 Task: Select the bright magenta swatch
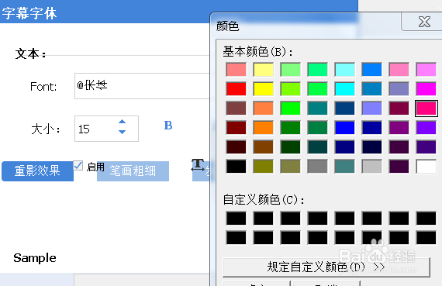click(x=426, y=89)
